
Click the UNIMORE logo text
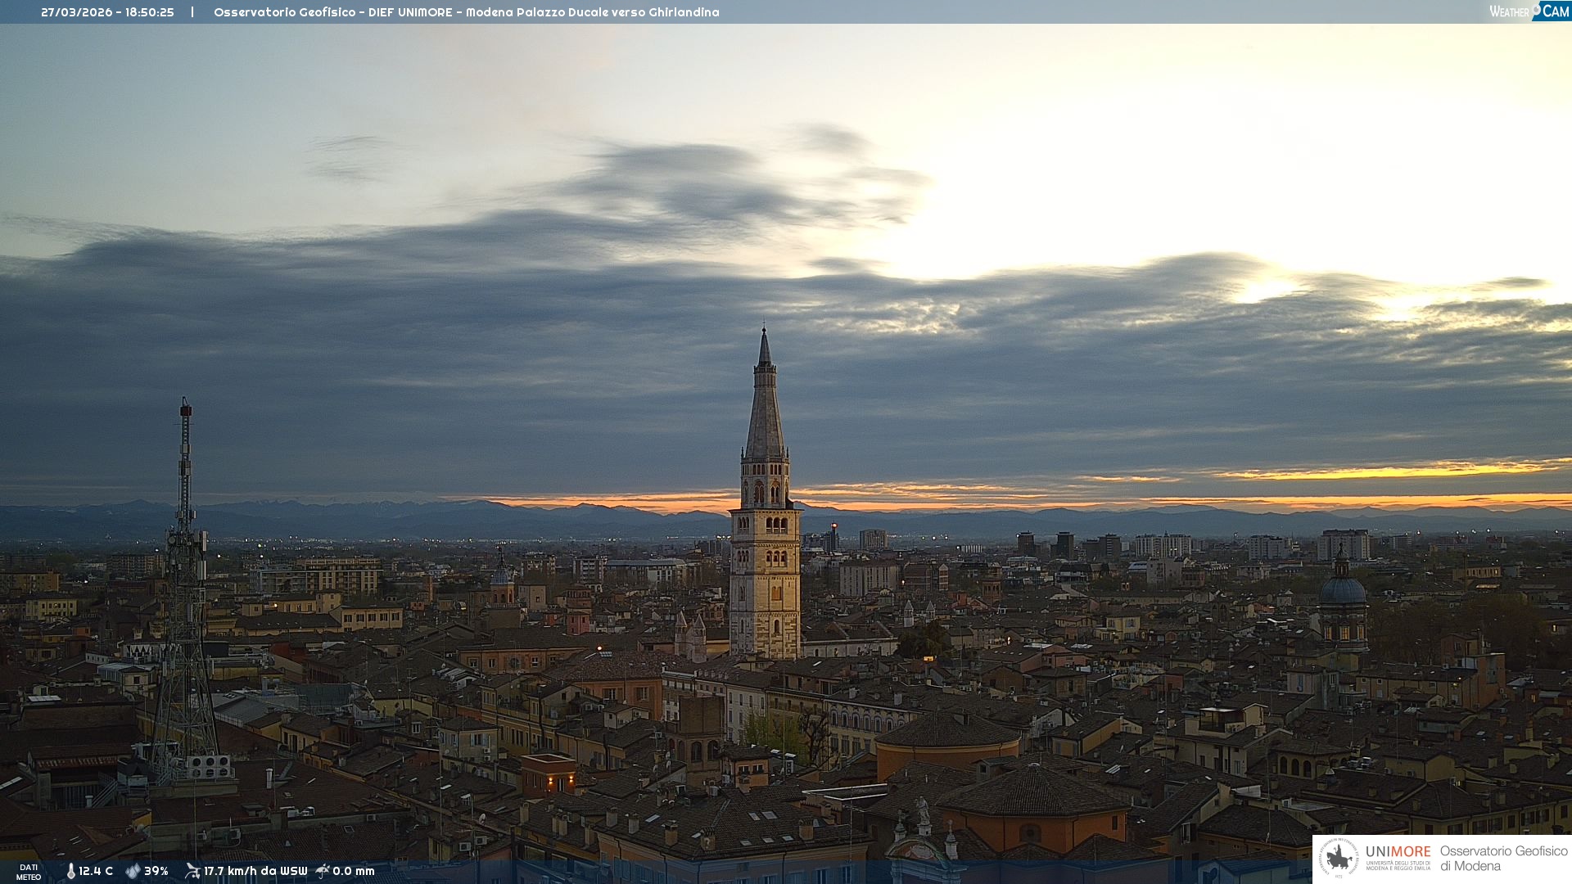[x=1398, y=852]
